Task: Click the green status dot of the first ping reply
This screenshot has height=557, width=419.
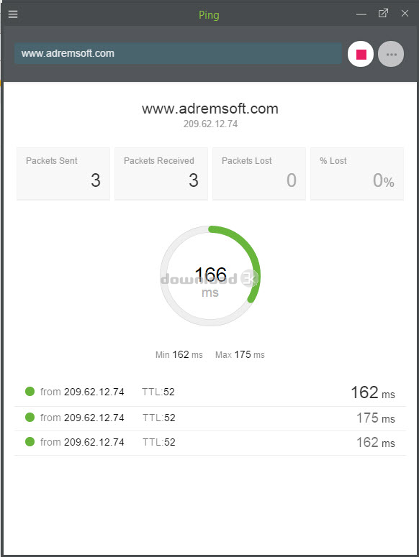Action: tap(30, 392)
